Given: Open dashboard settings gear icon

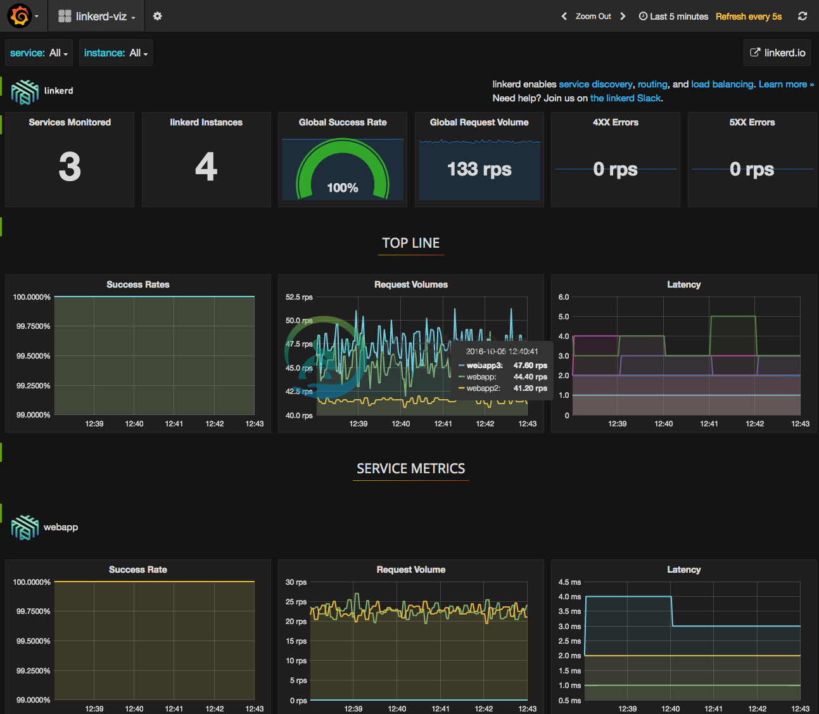Looking at the screenshot, I should click(x=158, y=16).
